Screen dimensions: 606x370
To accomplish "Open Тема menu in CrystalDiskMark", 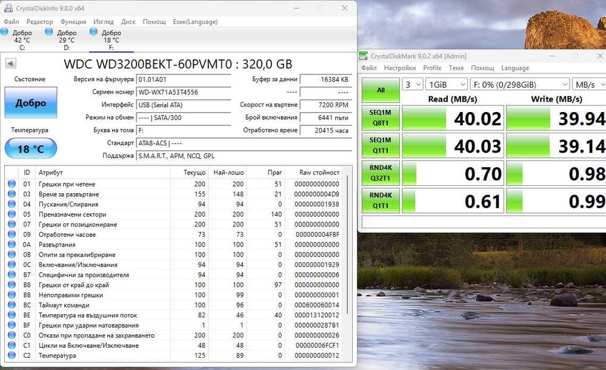I will (456, 68).
